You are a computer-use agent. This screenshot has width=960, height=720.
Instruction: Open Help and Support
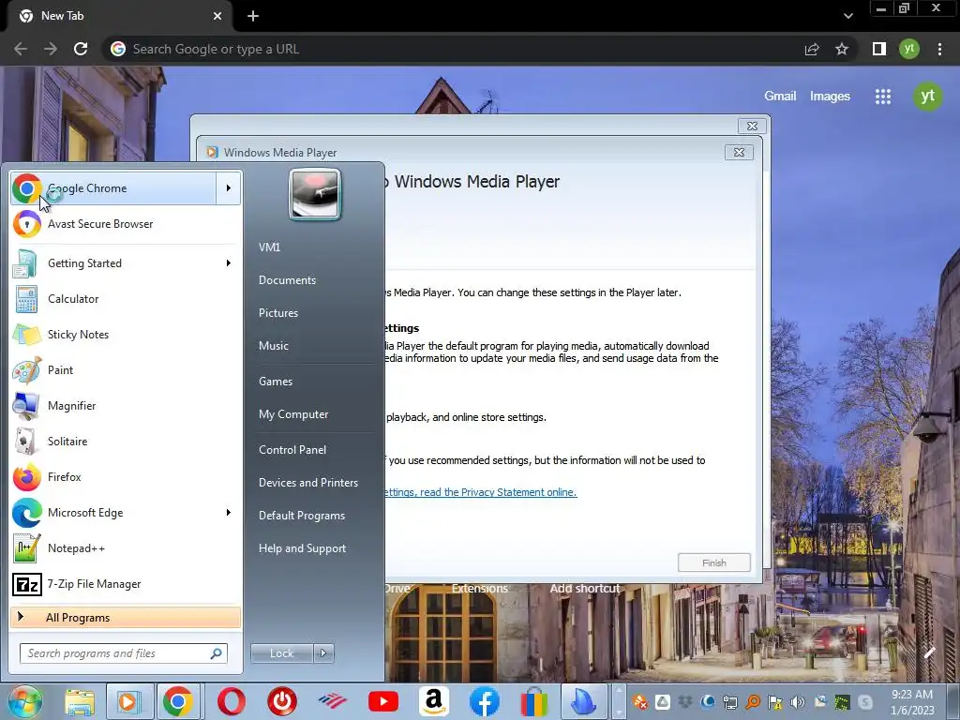pos(303,548)
